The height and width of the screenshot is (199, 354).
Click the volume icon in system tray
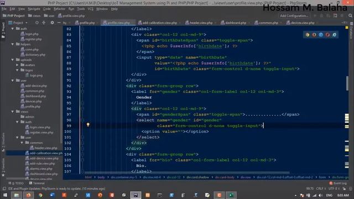321,195
